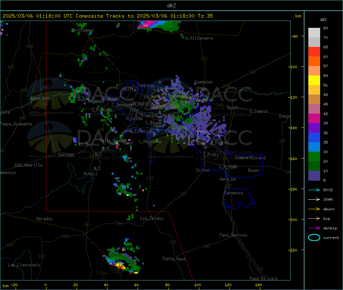
Task: Click the 'Bowen' map label
Action: pyautogui.click(x=254, y=170)
